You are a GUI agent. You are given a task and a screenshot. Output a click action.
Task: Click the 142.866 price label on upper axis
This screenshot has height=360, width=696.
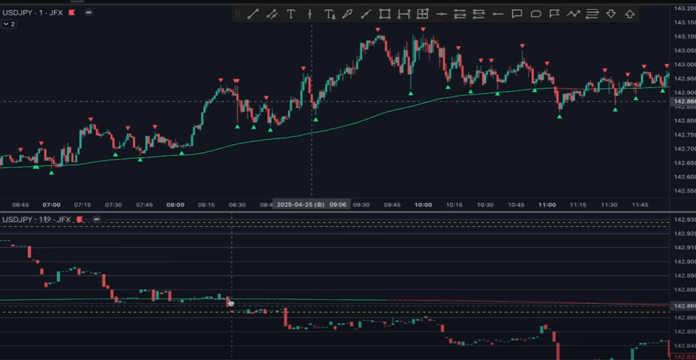coord(682,102)
